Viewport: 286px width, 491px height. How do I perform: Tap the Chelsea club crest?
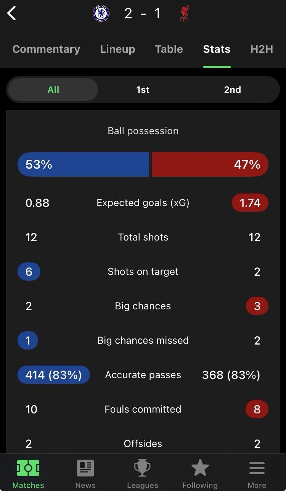pos(101,14)
